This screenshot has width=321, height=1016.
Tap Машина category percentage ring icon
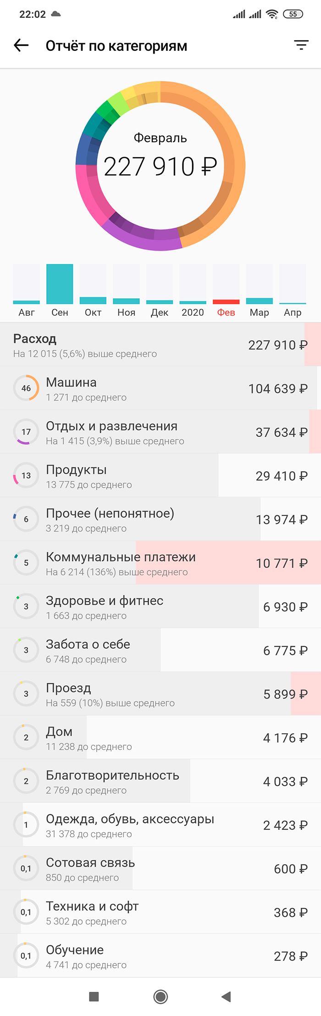[x=26, y=388]
